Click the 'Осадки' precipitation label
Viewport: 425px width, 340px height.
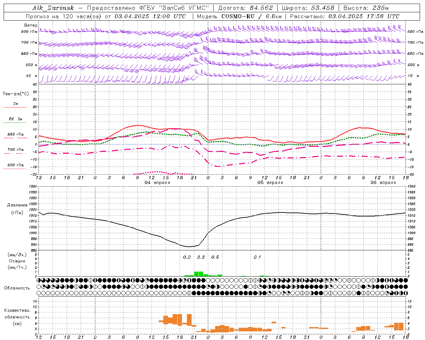pyautogui.click(x=17, y=261)
